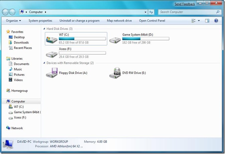
Task: Click Open Control Panel
Action: 152,21
